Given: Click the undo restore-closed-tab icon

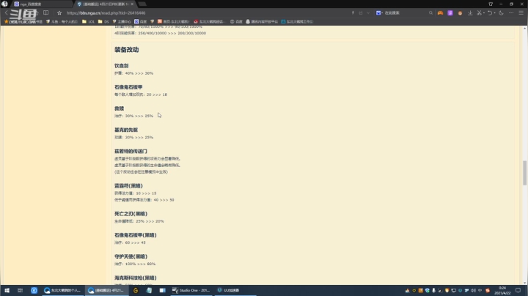Looking at the screenshot, I should click(490, 12).
